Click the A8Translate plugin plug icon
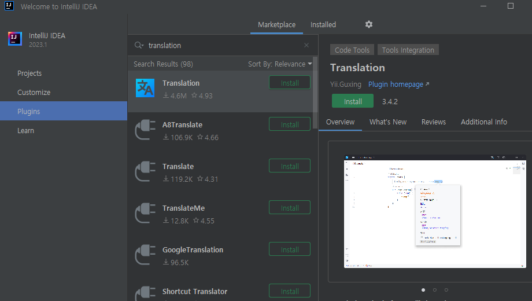This screenshot has height=301, width=532. click(145, 130)
